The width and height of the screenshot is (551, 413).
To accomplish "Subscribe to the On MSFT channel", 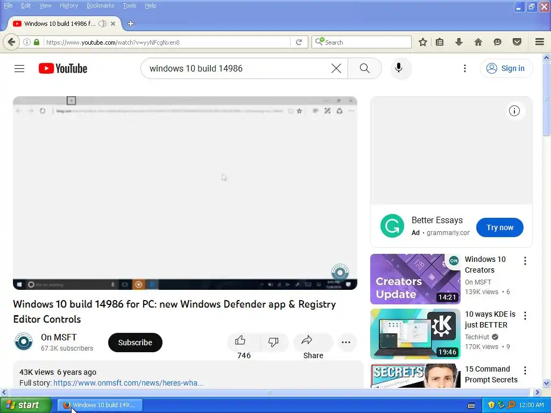I will pos(135,343).
